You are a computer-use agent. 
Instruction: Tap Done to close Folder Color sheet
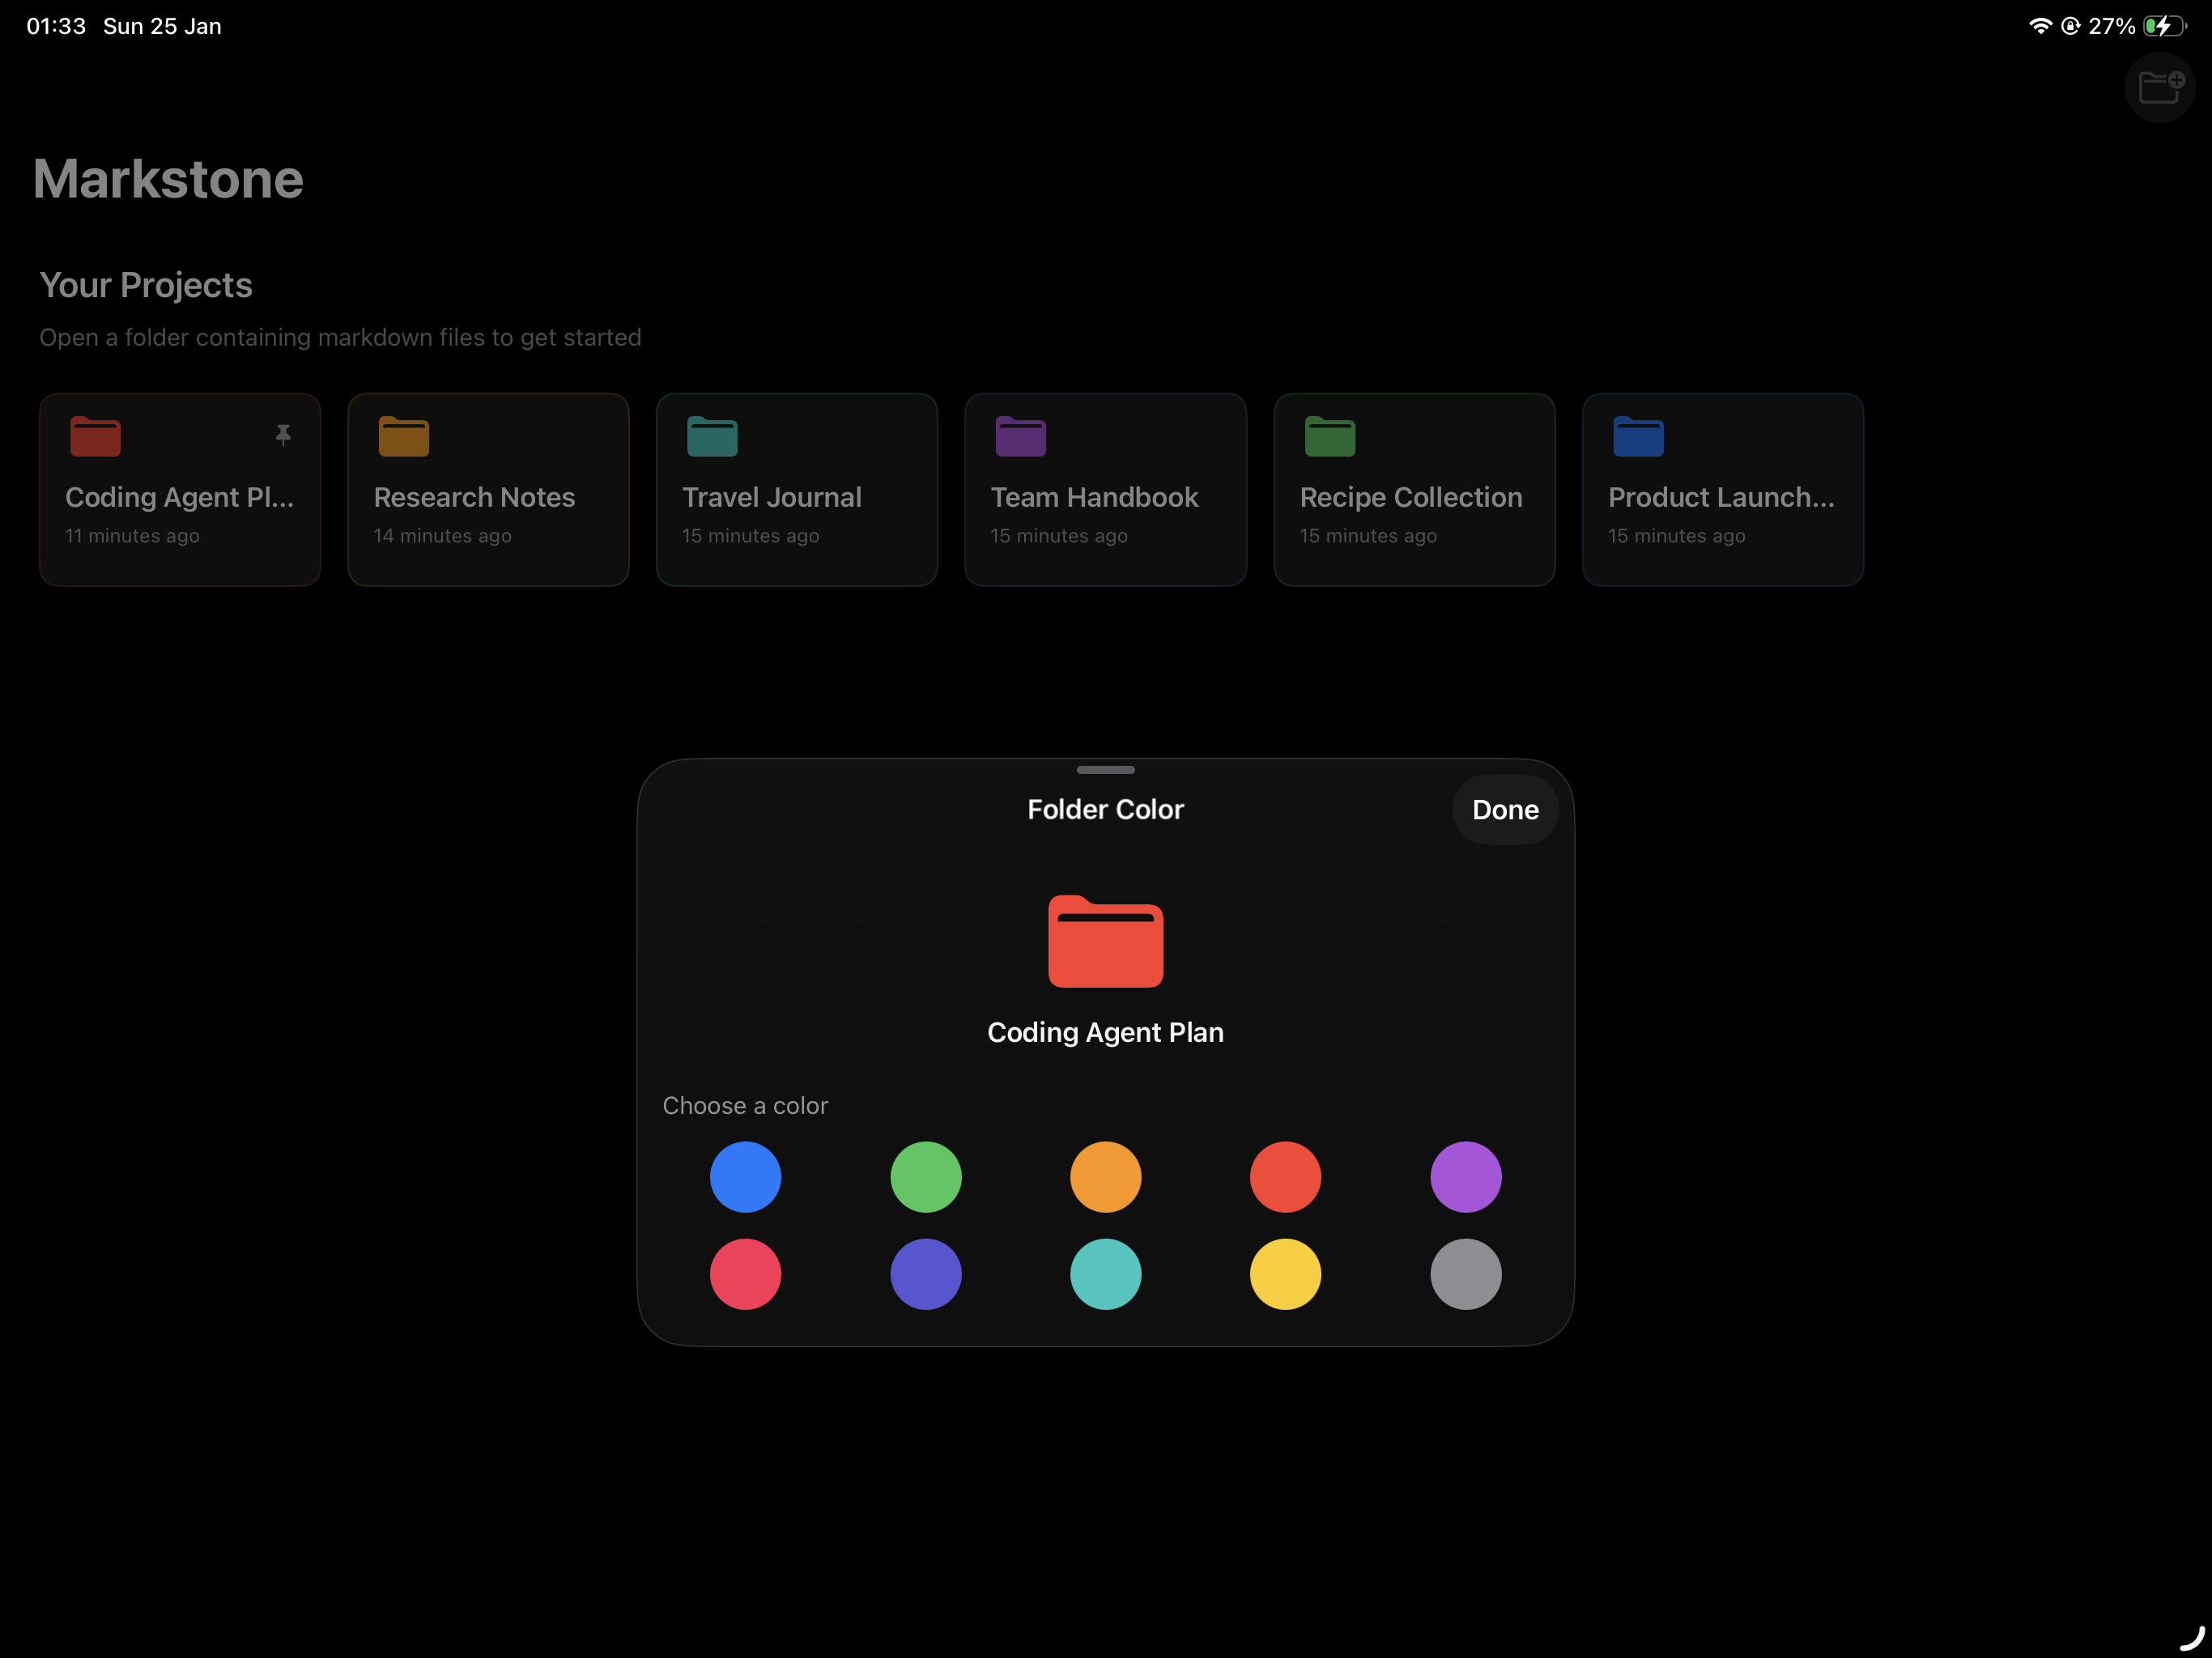coord(1504,810)
